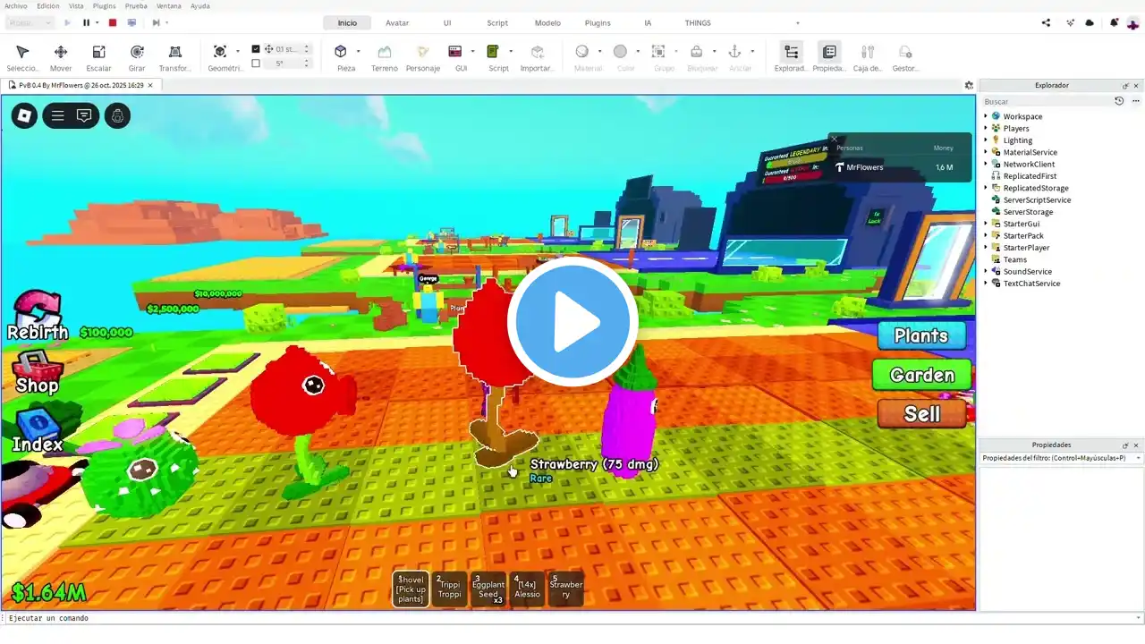Open the Pieza dropdown arrow
This screenshot has width=1145, height=644.
[x=359, y=52]
